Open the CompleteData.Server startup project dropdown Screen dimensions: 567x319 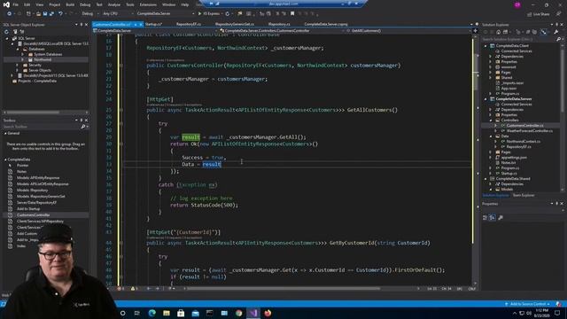click(165, 14)
